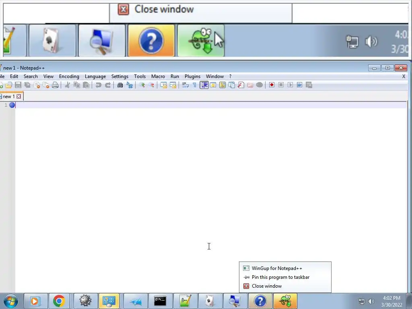Open the Language menu
The image size is (412, 309).
(95, 76)
